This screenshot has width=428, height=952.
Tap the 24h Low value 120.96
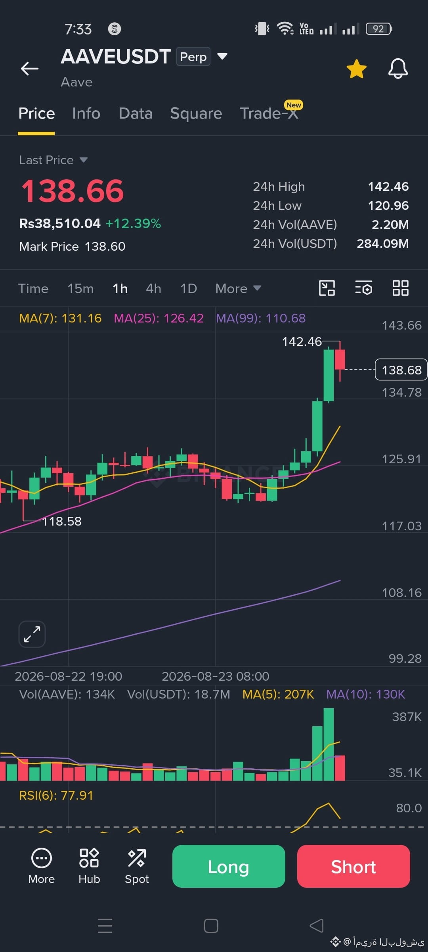(x=388, y=205)
